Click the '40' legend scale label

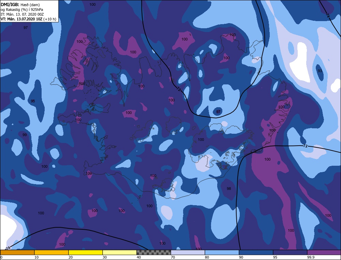[x=139, y=257]
